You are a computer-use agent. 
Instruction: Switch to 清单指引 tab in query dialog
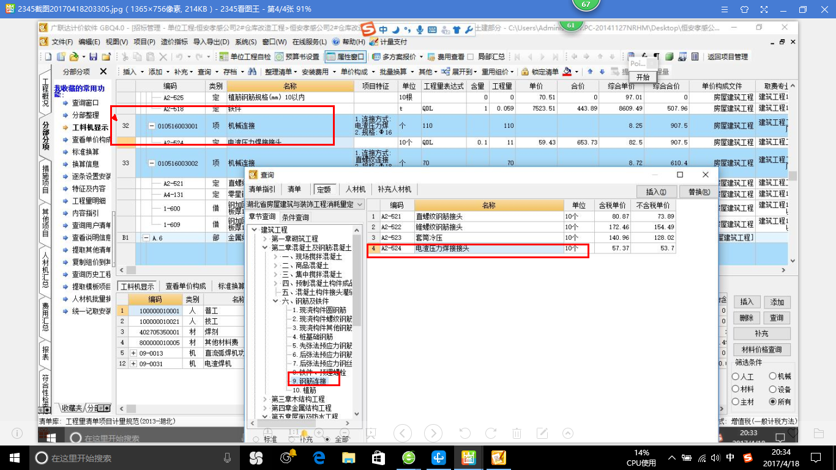(262, 190)
